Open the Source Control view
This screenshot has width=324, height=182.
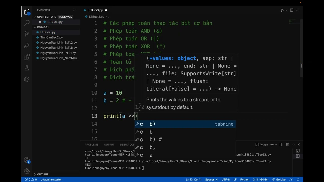(x=27, y=34)
